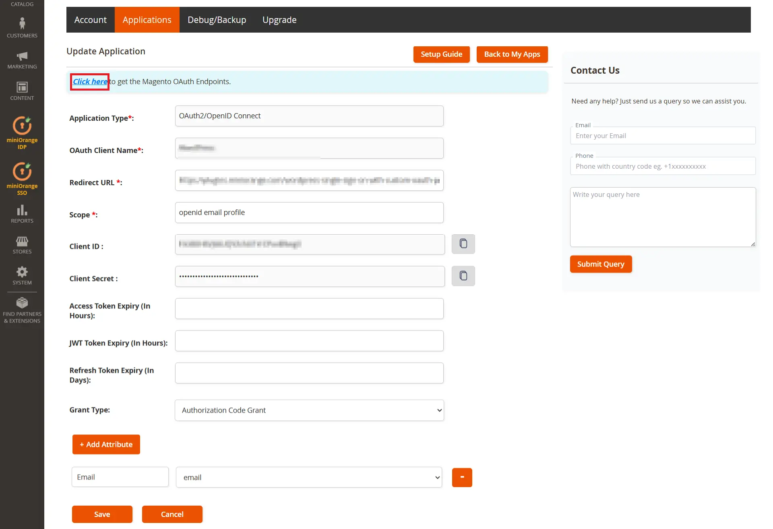Open the Setup Guide
Viewport: 773px width, 529px height.
[x=441, y=54]
